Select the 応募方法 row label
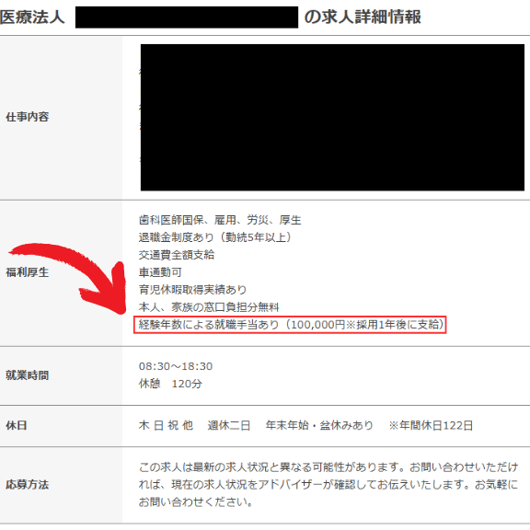The image size is (530, 530). point(28,485)
